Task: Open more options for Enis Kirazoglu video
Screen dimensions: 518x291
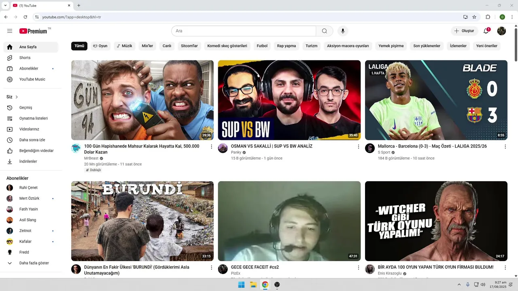Action: coord(505,268)
